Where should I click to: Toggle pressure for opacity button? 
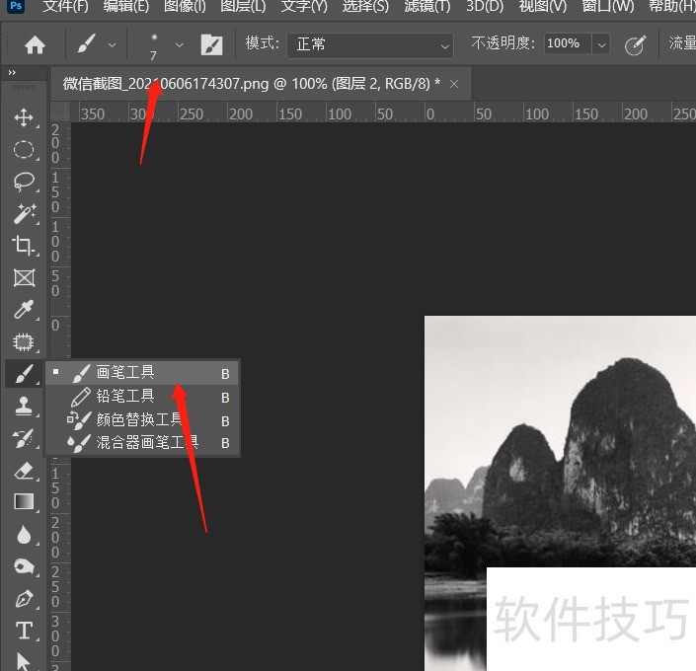click(x=637, y=44)
